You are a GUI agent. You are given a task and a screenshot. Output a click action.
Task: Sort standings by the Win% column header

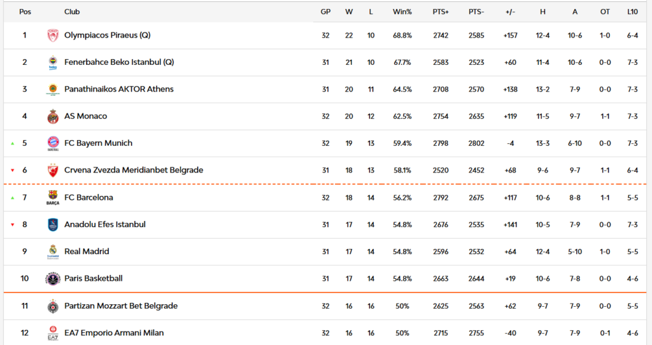point(402,11)
